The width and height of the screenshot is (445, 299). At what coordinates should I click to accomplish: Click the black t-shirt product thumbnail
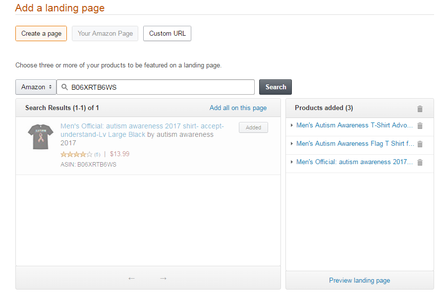coord(41,137)
